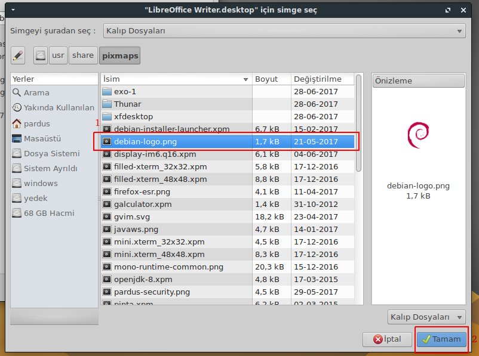
Task: Open the 68 GB Hacmi volume
Action: click(x=50, y=213)
